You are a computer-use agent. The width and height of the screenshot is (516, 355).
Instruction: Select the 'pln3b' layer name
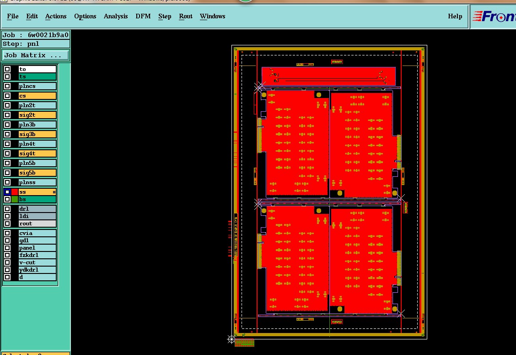coord(37,125)
